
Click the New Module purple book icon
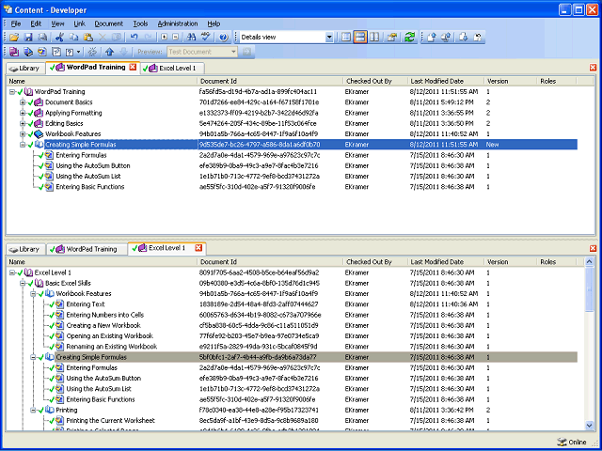pyautogui.click(x=14, y=52)
